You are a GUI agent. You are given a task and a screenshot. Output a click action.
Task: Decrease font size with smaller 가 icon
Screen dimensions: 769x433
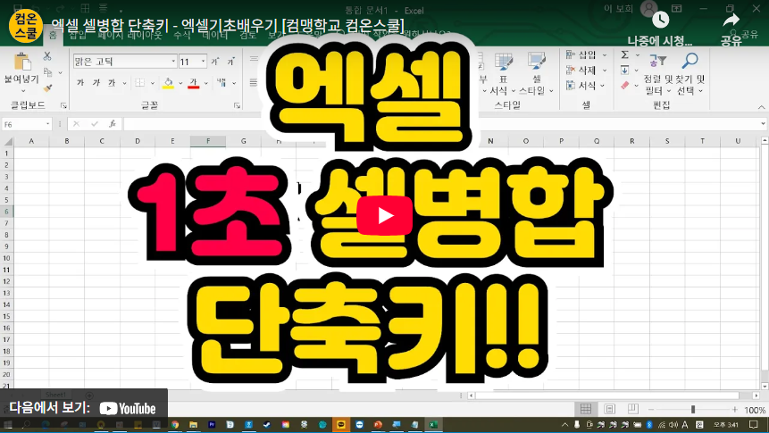[230, 62]
